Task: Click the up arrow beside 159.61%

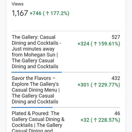Action: click(95, 44)
